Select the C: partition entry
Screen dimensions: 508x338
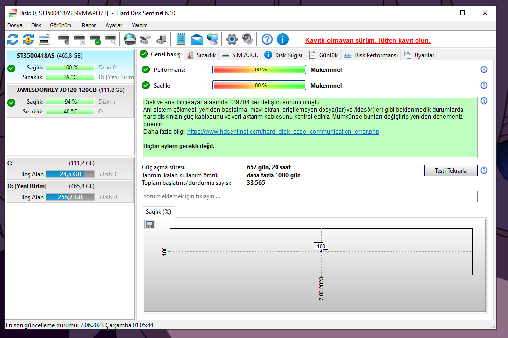click(69, 168)
